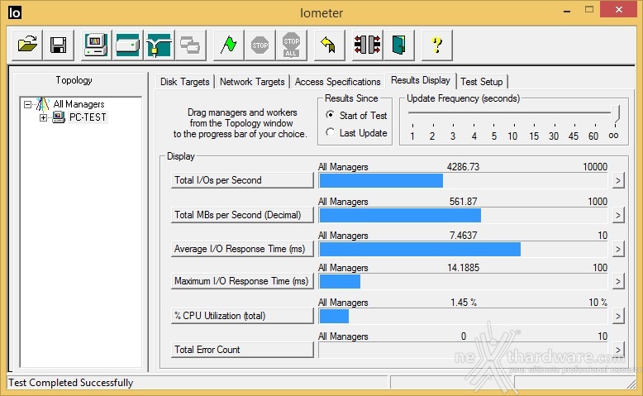Duplicate selected worker icon
The height and width of the screenshot is (396, 643).
tap(190, 45)
